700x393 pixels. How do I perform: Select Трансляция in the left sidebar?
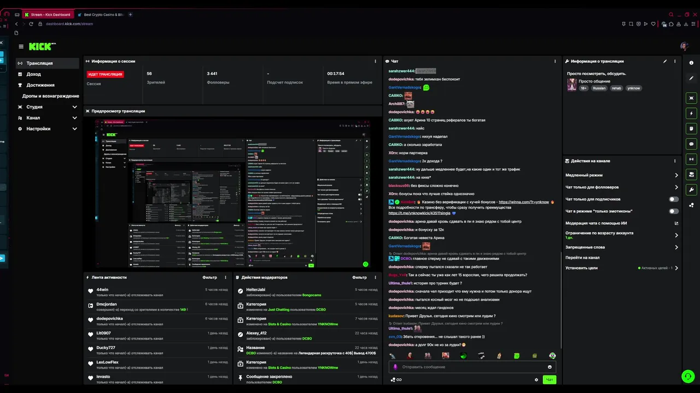48,63
